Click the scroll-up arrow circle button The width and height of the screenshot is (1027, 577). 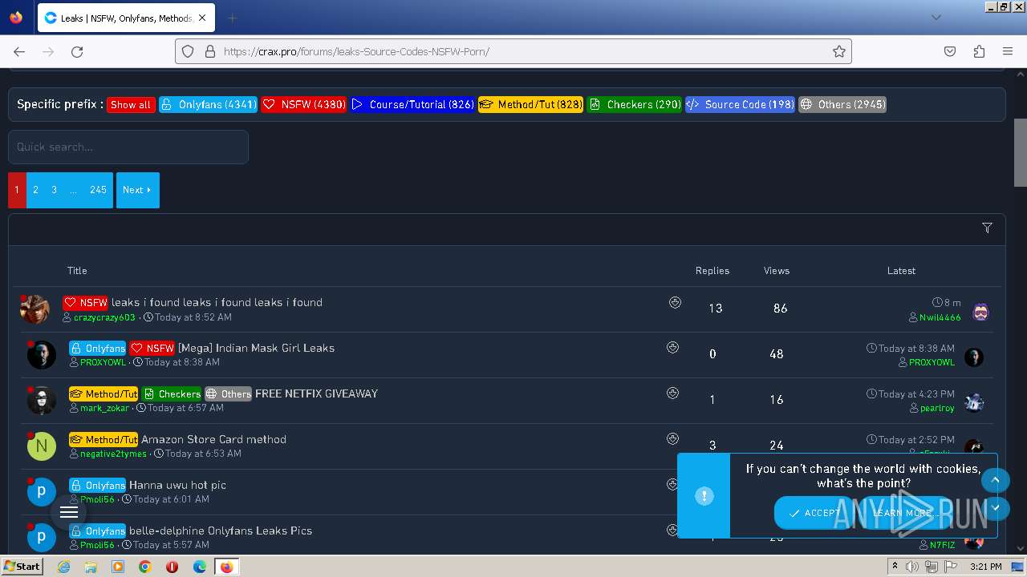(995, 480)
